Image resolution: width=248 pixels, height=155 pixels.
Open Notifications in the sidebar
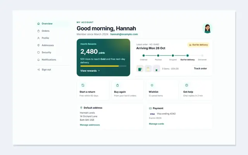53,60
